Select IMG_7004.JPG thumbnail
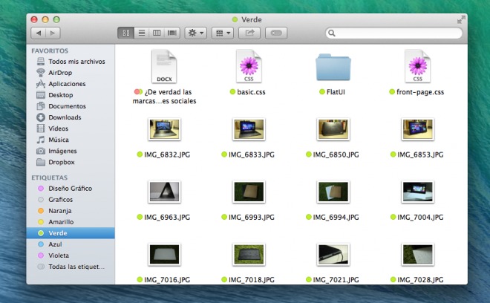490x303 pixels. [x=417, y=192]
